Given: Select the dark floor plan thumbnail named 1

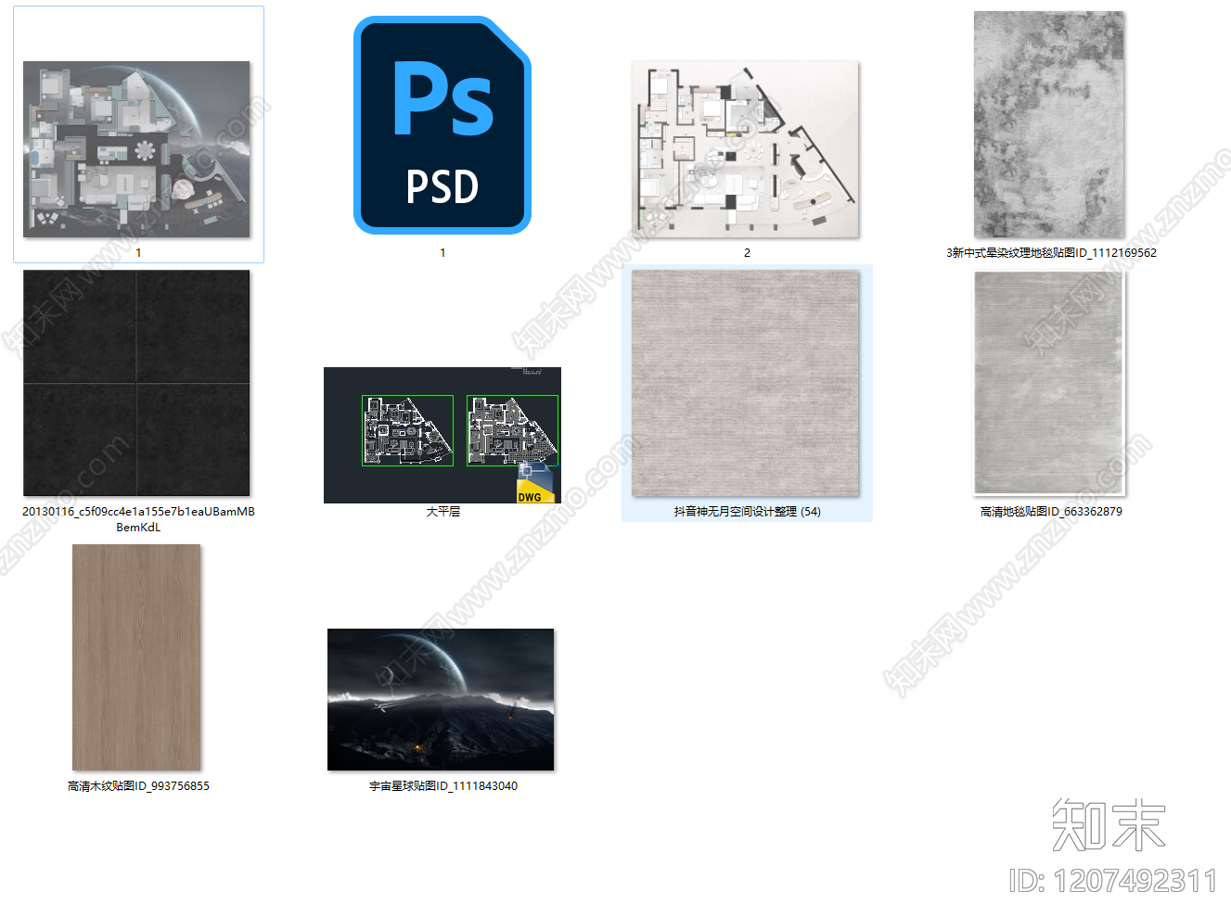Looking at the screenshot, I should pyautogui.click(x=136, y=149).
